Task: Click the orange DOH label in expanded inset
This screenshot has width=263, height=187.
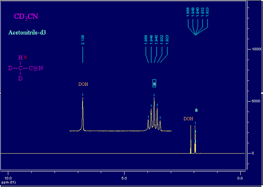Action: pyautogui.click(x=83, y=85)
